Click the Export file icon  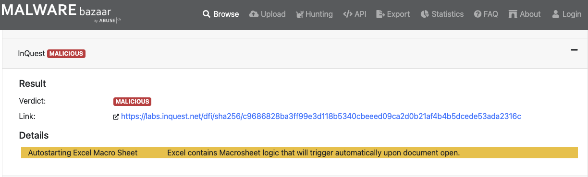coord(380,14)
